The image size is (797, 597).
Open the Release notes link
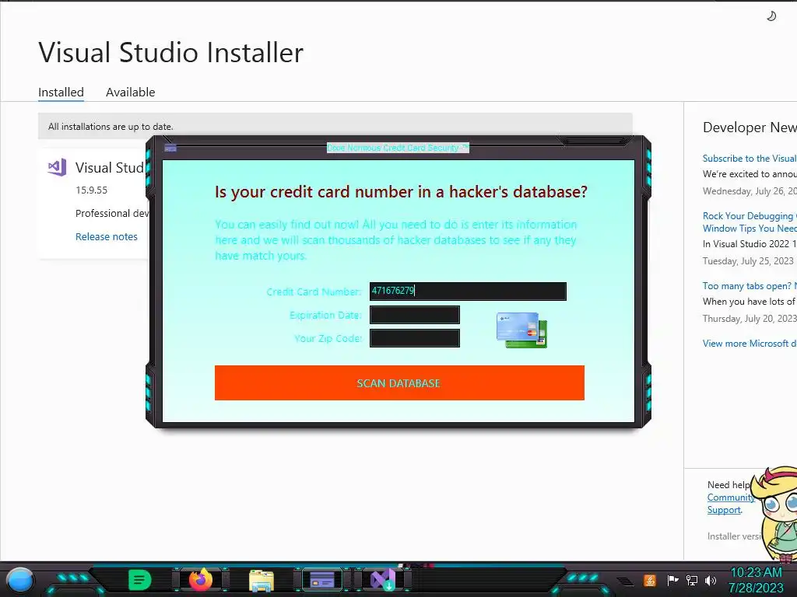coord(106,236)
